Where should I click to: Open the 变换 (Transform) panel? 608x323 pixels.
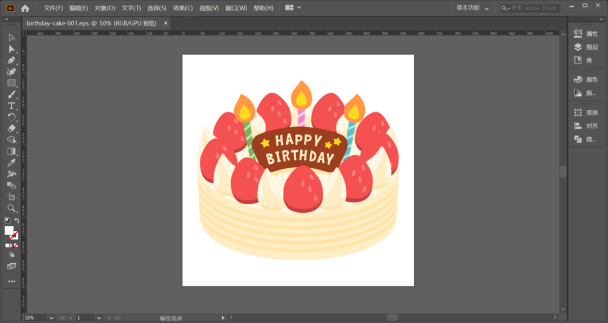click(x=586, y=113)
